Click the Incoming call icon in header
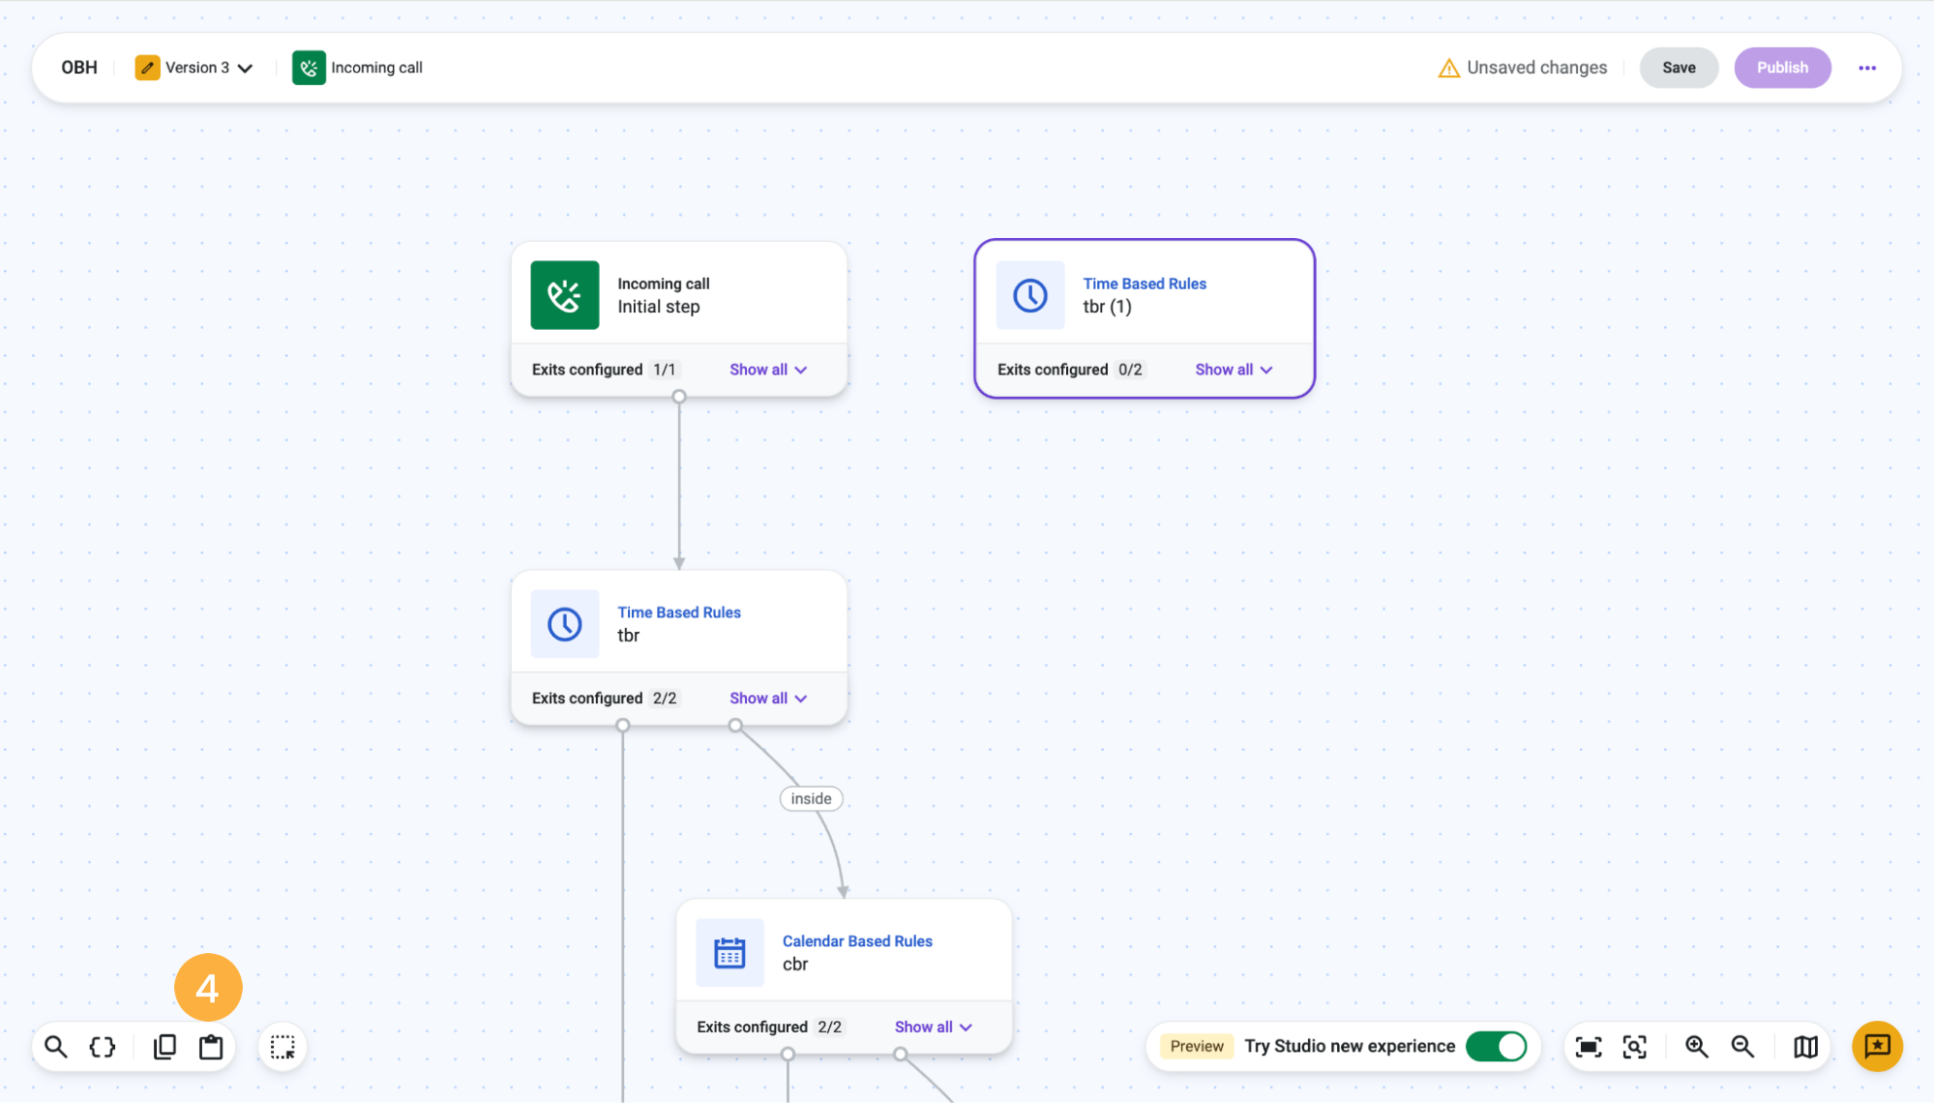Screen dimensions: 1934x1104 tap(309, 68)
